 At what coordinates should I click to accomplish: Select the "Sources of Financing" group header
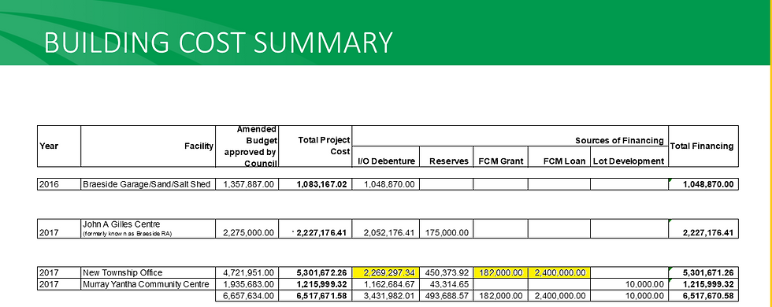pyautogui.click(x=619, y=141)
